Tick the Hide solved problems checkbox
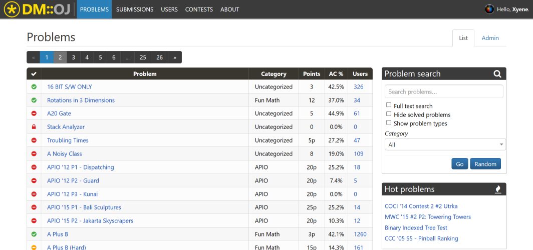This screenshot has height=250, width=533. (x=389, y=114)
